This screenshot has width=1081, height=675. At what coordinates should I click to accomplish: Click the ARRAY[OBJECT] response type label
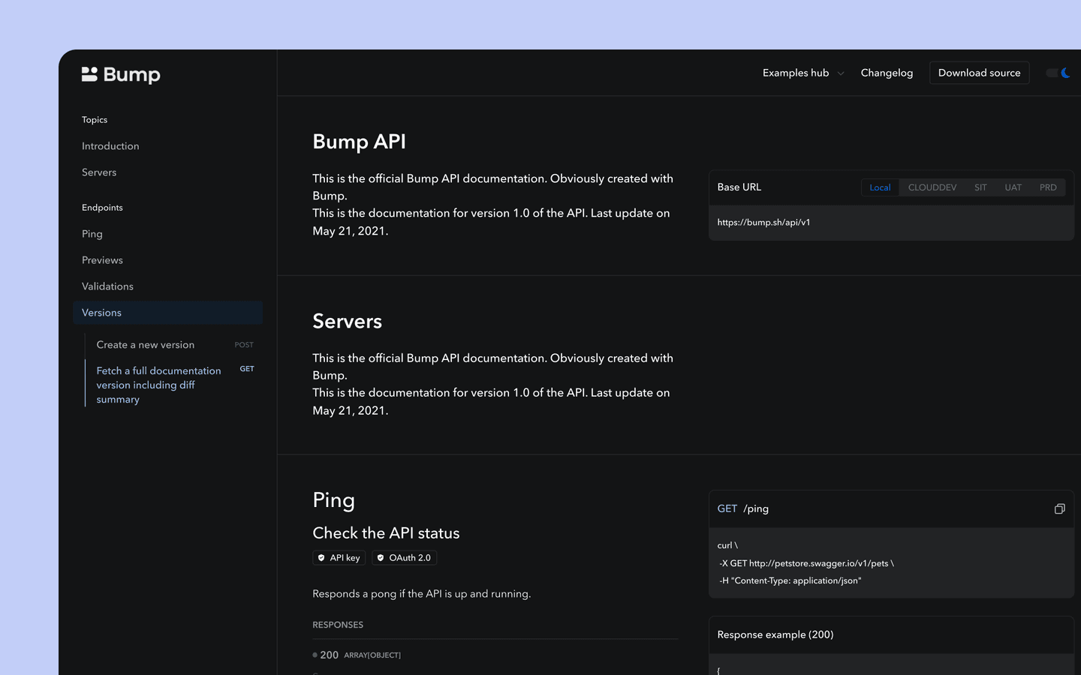click(372, 655)
